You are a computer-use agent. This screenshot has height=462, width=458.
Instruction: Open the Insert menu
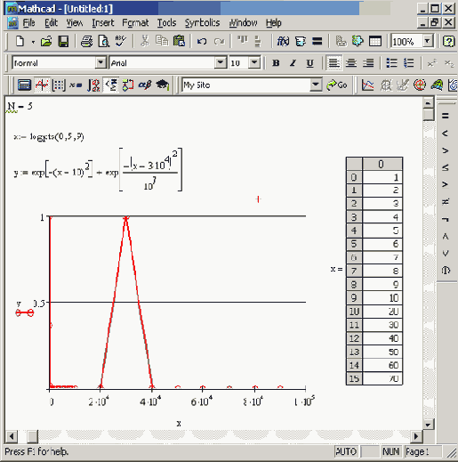point(103,22)
